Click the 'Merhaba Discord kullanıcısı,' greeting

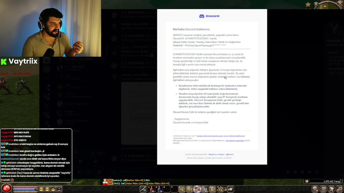point(192,29)
